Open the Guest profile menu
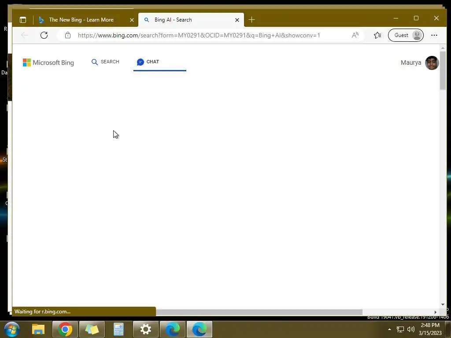Screen dimensions: 451x338 tap(406, 35)
